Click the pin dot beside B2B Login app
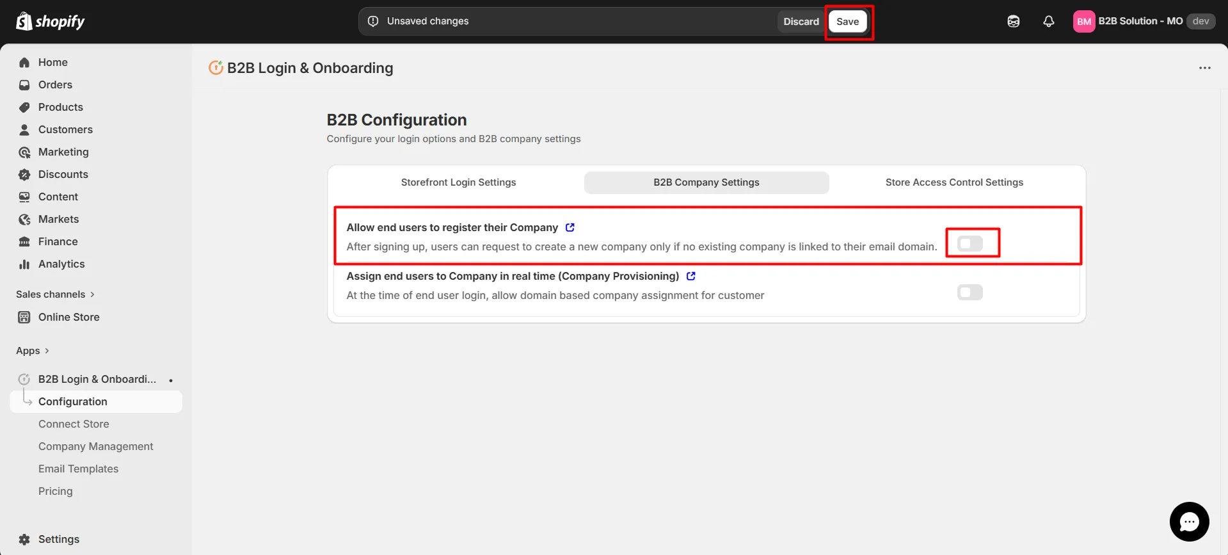This screenshot has height=555, width=1228. [x=171, y=380]
